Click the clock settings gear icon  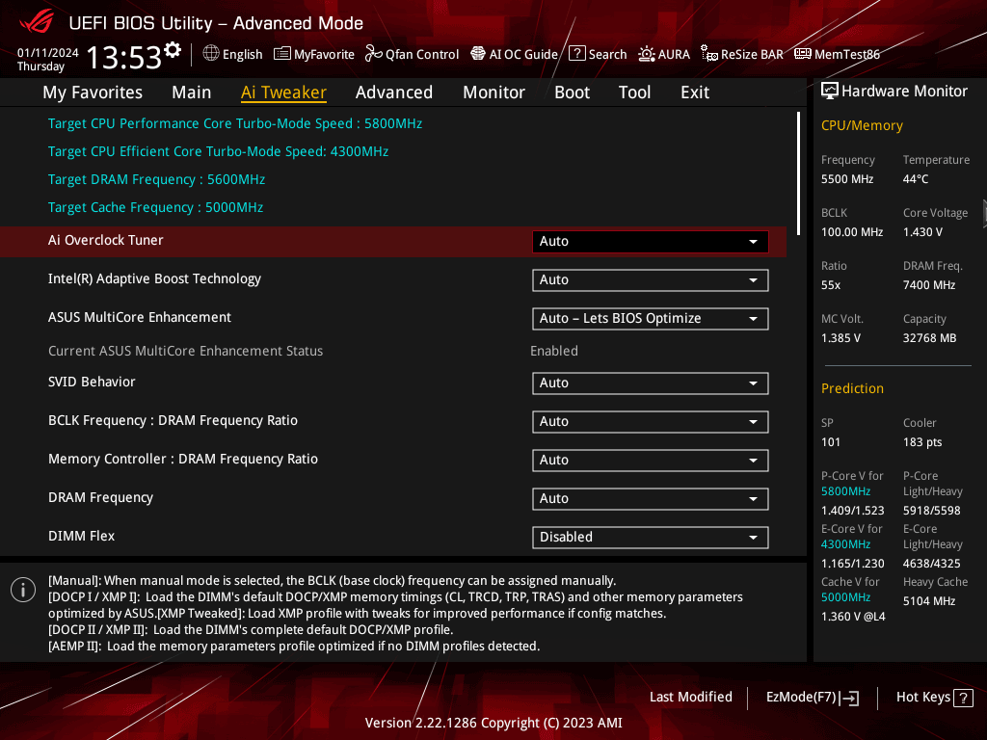click(x=173, y=50)
